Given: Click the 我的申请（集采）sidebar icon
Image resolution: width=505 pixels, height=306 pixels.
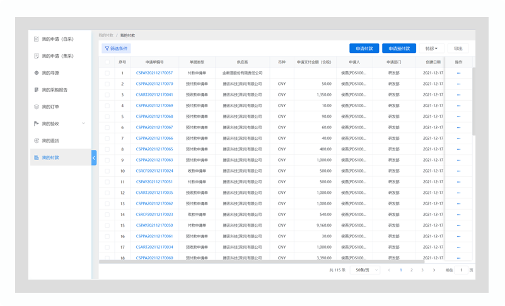Looking at the screenshot, I should point(37,56).
